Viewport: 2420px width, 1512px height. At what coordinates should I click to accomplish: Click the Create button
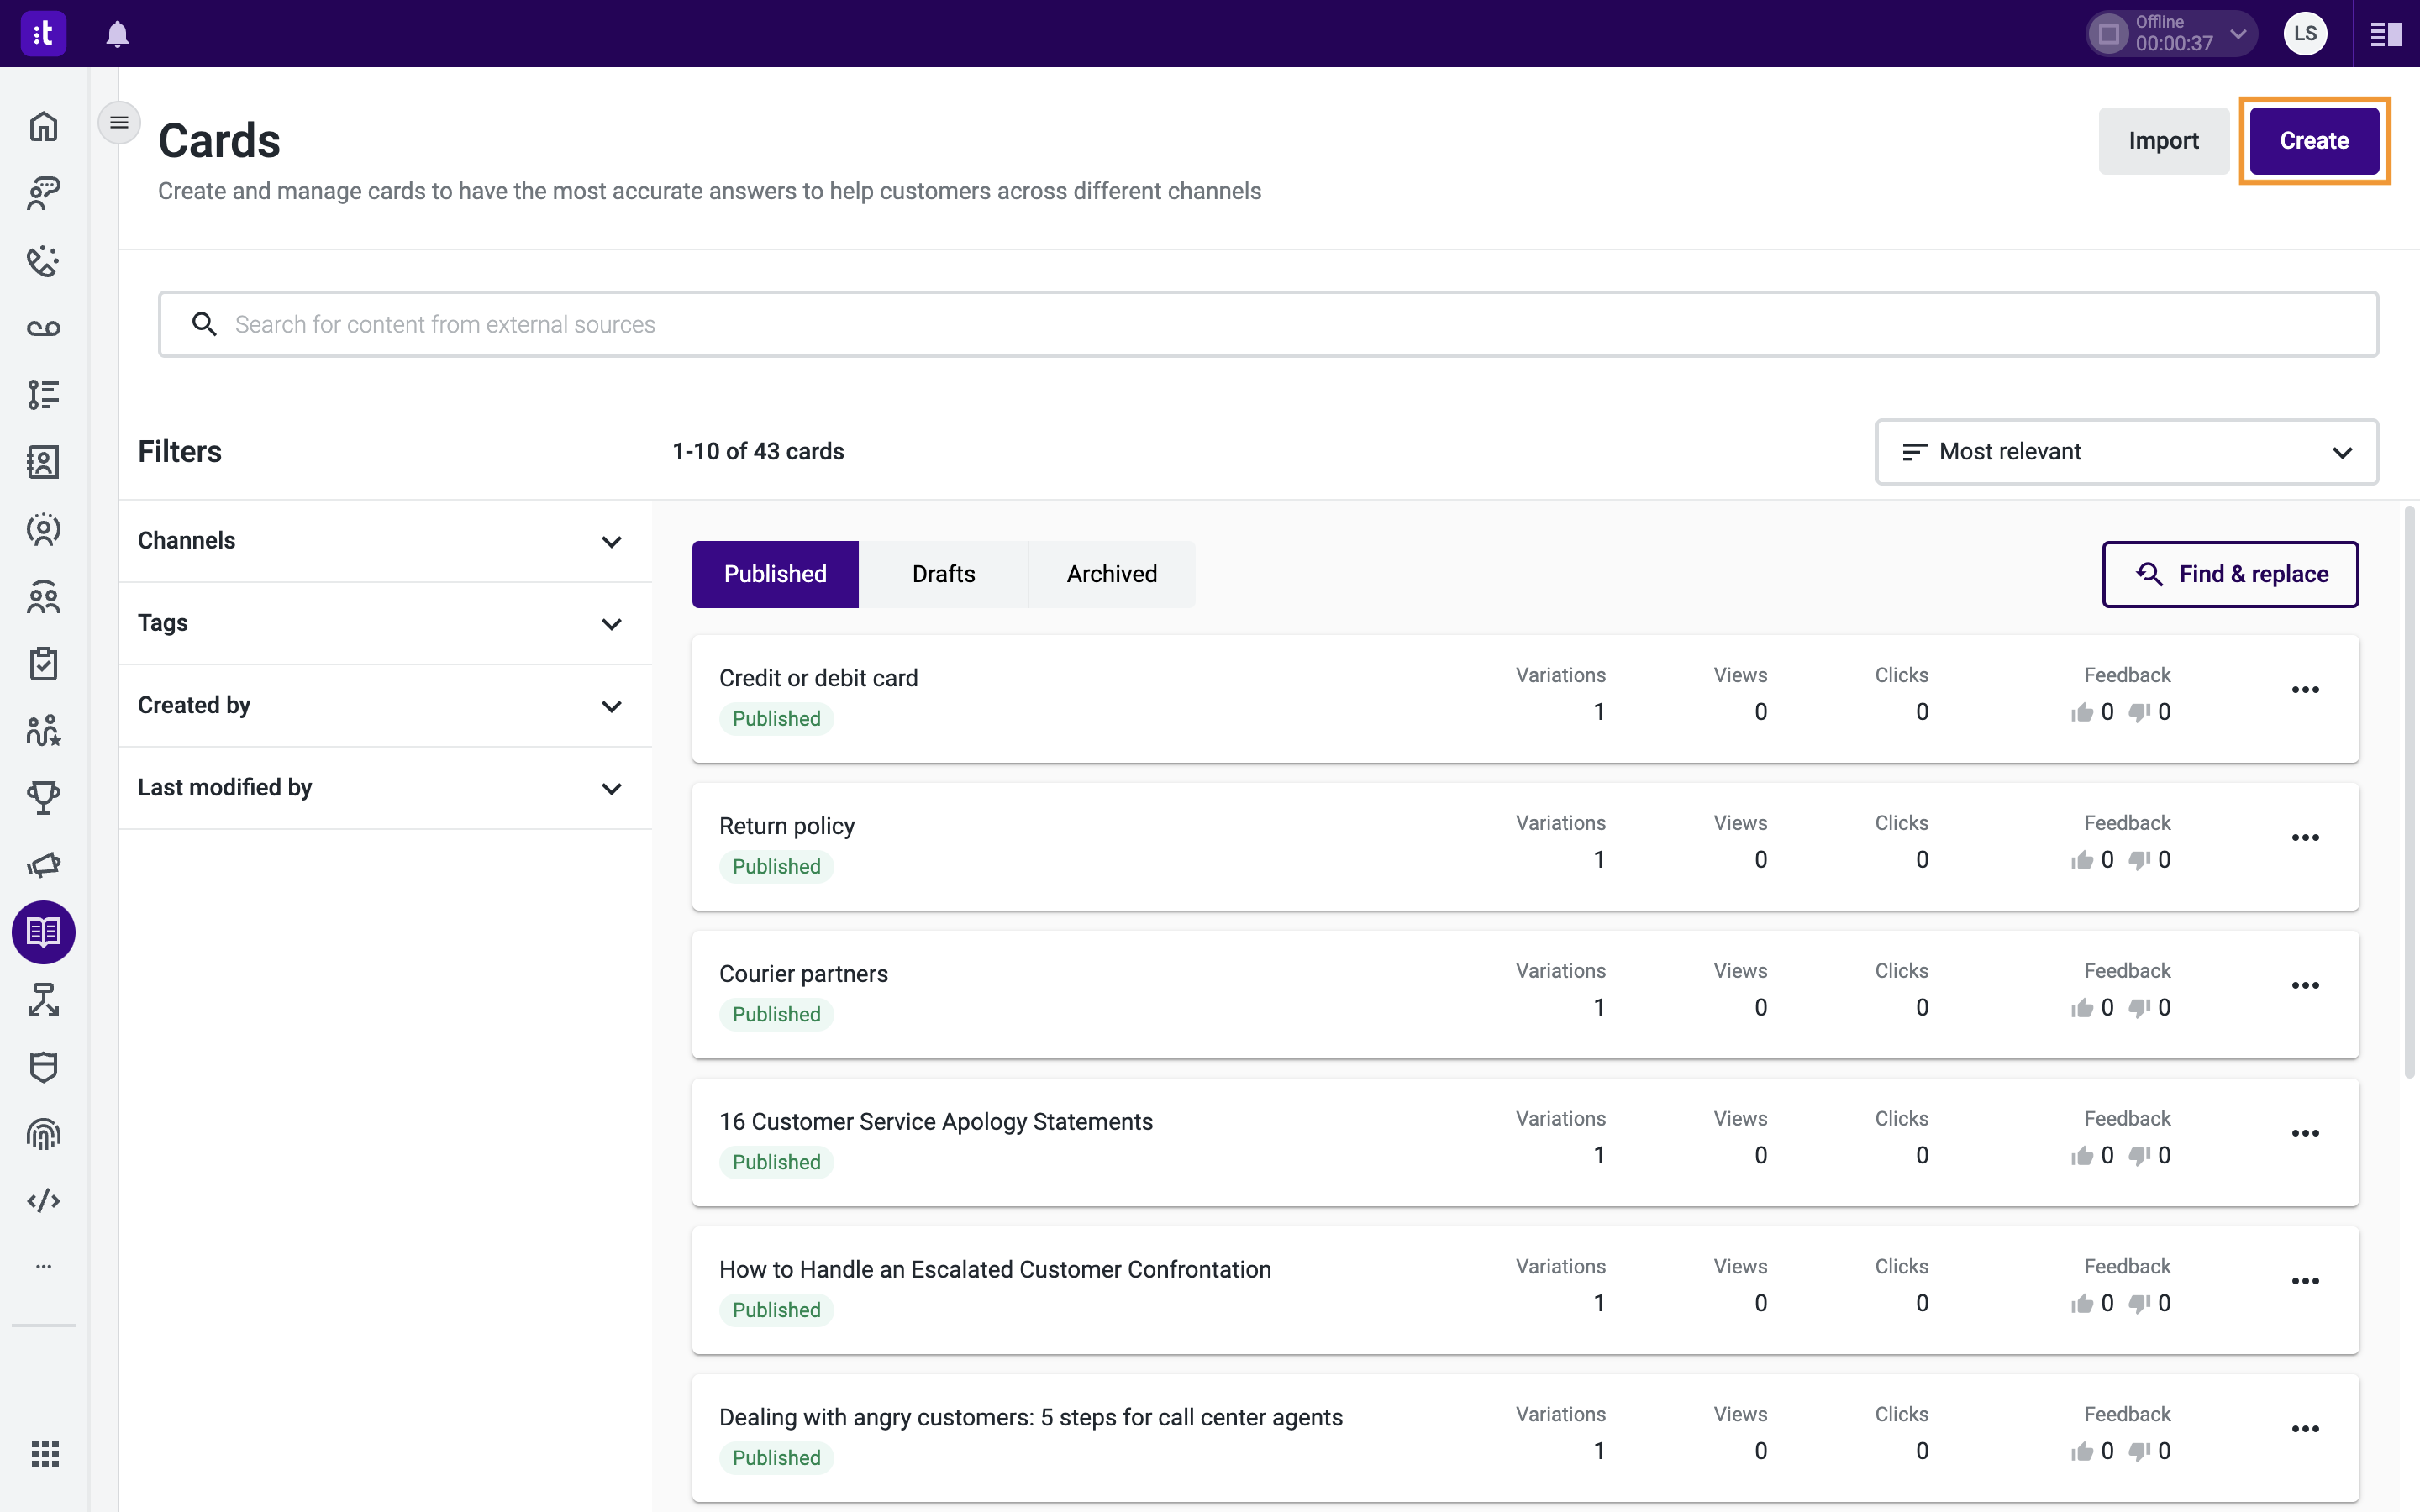(x=2314, y=141)
